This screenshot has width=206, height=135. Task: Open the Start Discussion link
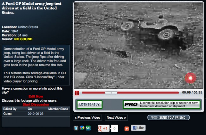(x=35, y=104)
